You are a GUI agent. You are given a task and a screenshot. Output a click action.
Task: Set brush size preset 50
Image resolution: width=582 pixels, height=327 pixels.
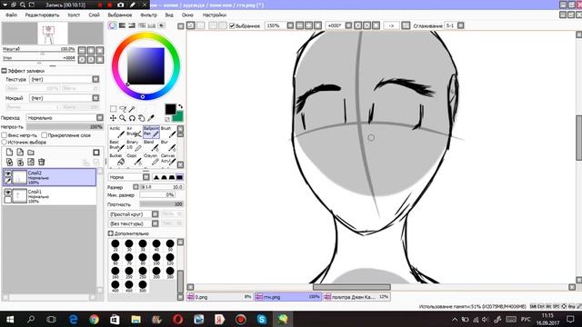point(170,245)
